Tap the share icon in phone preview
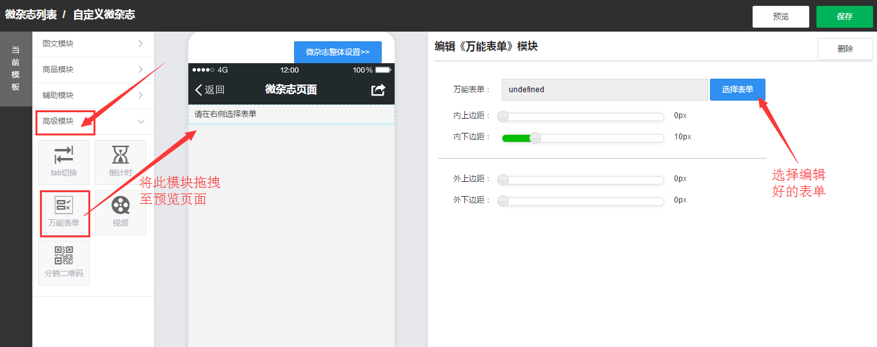 click(x=379, y=90)
